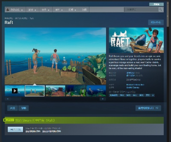Image resolution: width=171 pixels, height=142 pixels.
Task: Open the fourth store nav menu
Action: tap(59, 10)
